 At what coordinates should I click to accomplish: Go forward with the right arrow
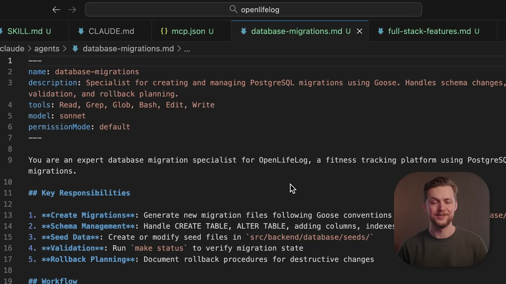[x=72, y=10]
